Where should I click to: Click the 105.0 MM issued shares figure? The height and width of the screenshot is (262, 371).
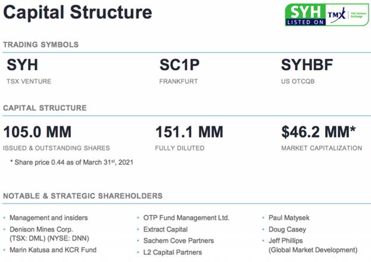37,132
